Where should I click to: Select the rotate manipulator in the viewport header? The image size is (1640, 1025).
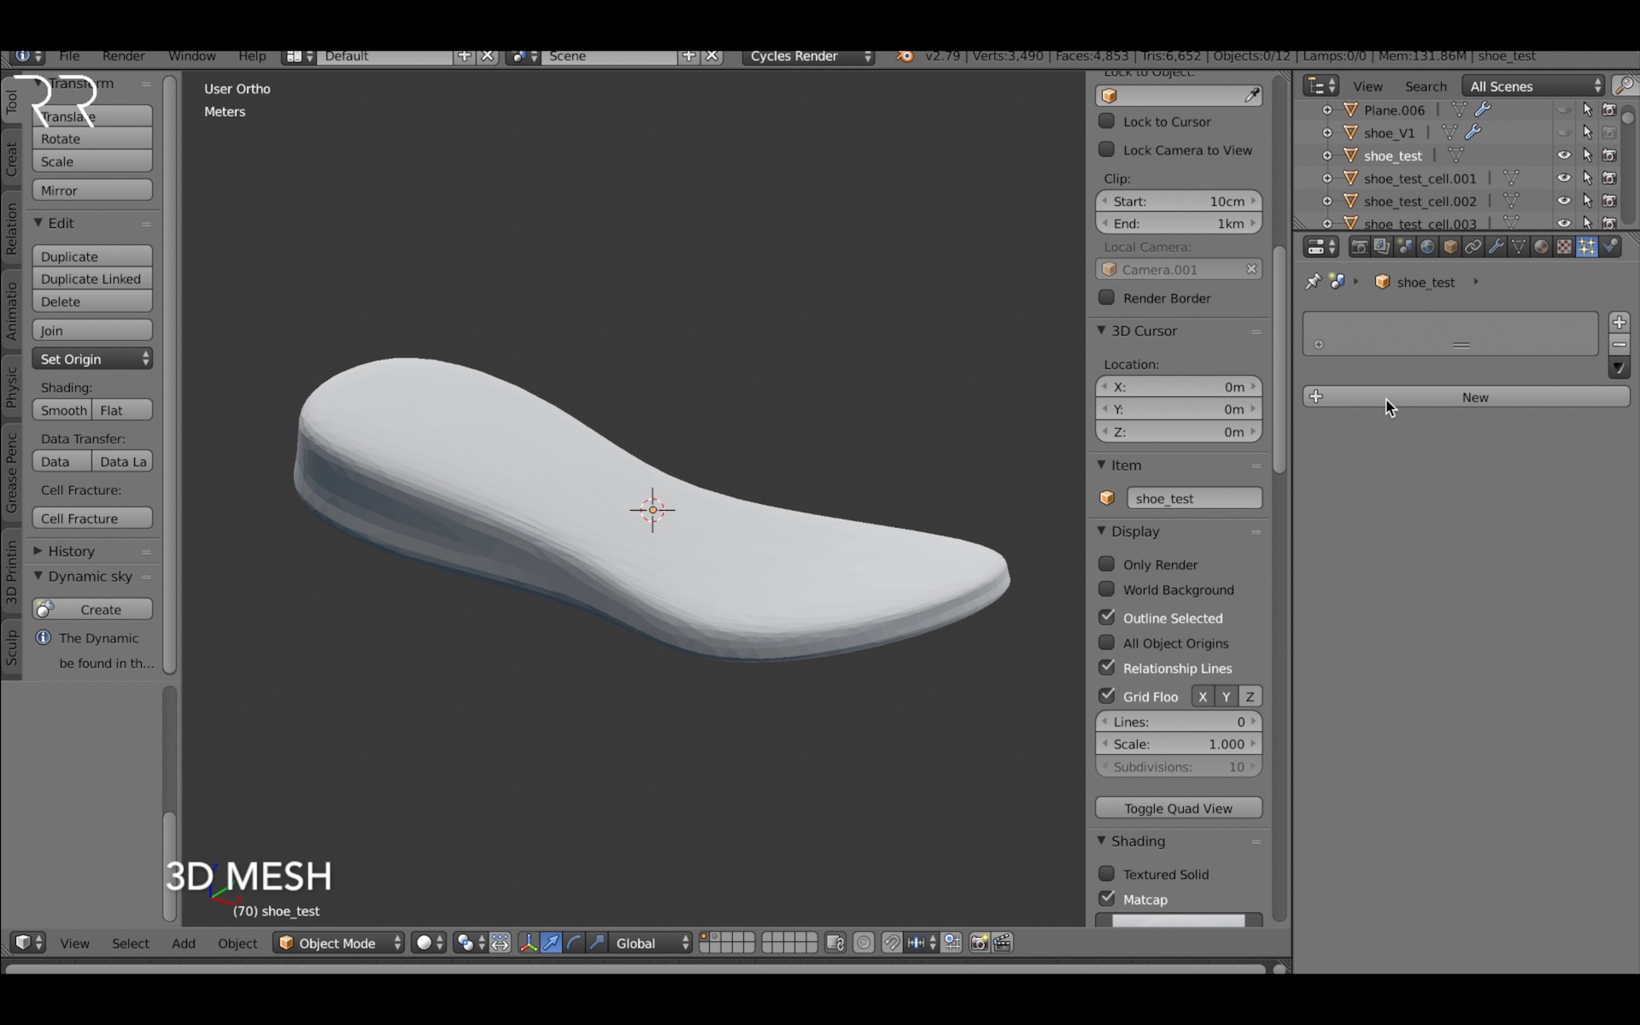573,943
